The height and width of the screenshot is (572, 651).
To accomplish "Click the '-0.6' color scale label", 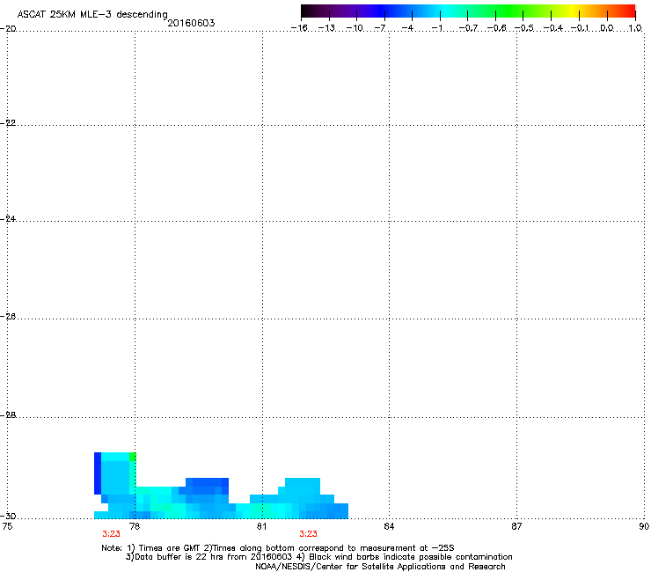I will click(x=496, y=28).
